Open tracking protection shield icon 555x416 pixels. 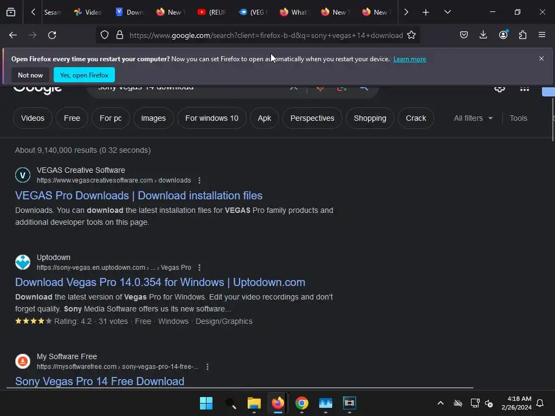pos(105,35)
